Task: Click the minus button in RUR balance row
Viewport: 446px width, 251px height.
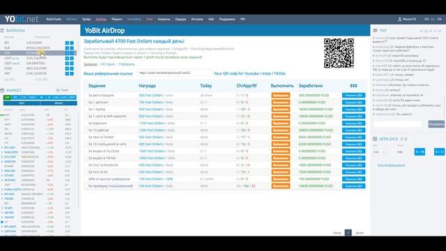Action: click(72, 48)
